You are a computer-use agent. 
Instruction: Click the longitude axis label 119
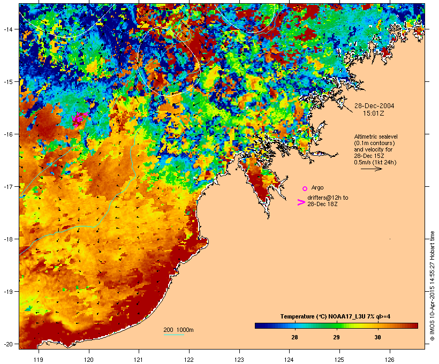(39, 360)
